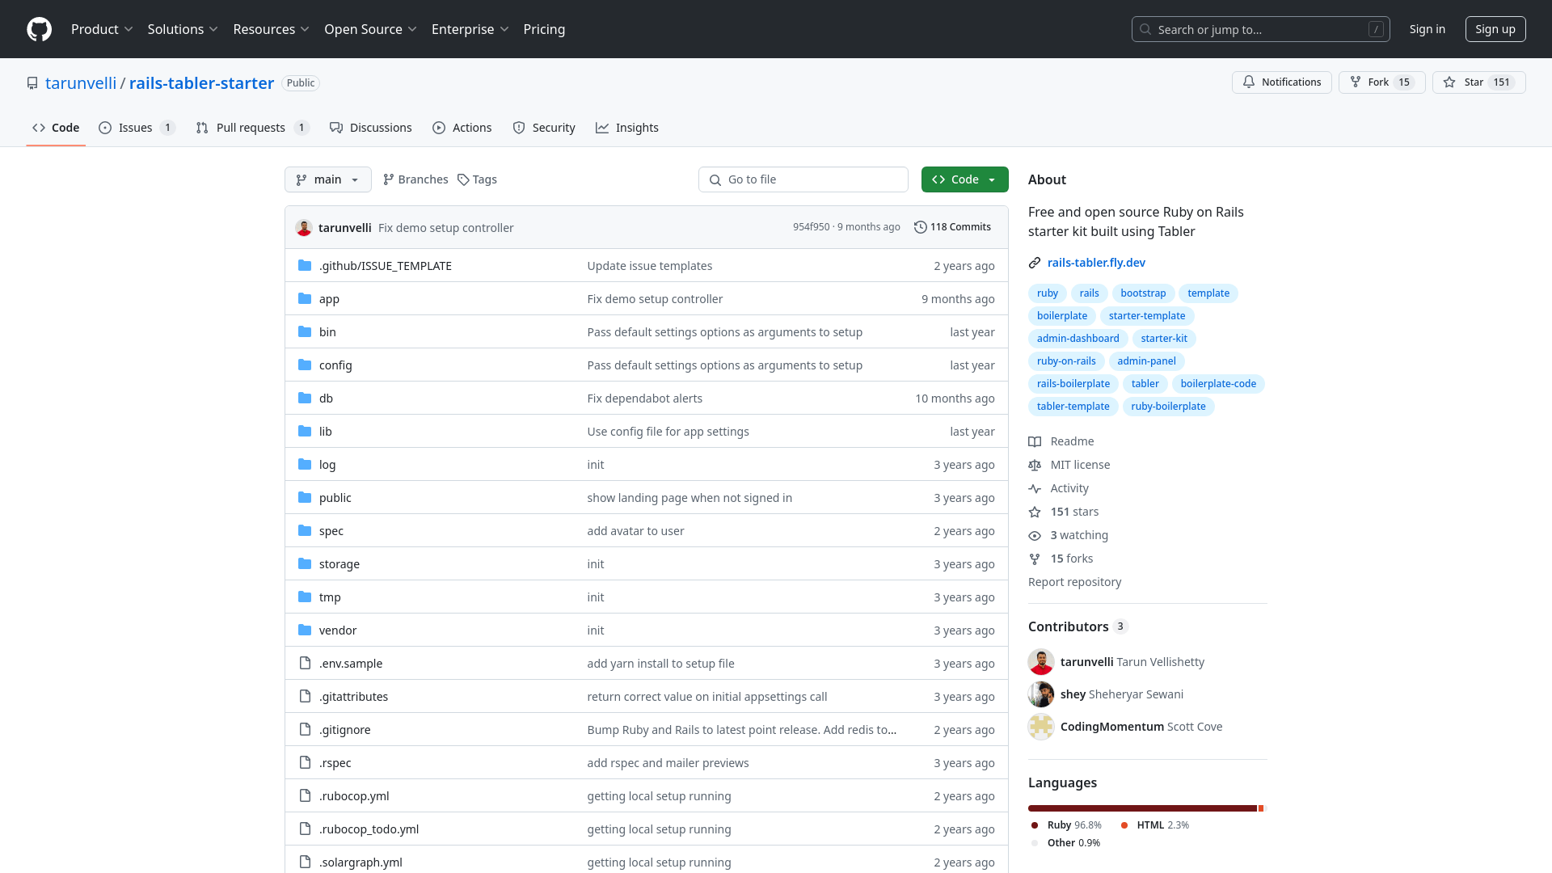Screen dimensions: 1552x873
Task: Open rails-tabler.fly.dev link
Action: (1096, 263)
